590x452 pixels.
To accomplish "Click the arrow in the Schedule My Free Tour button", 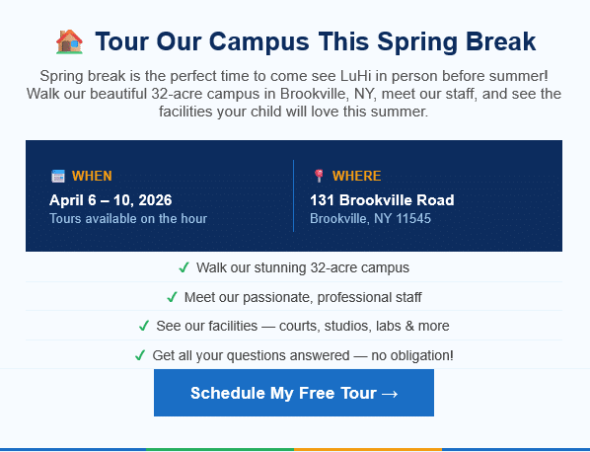I will tap(390, 394).
